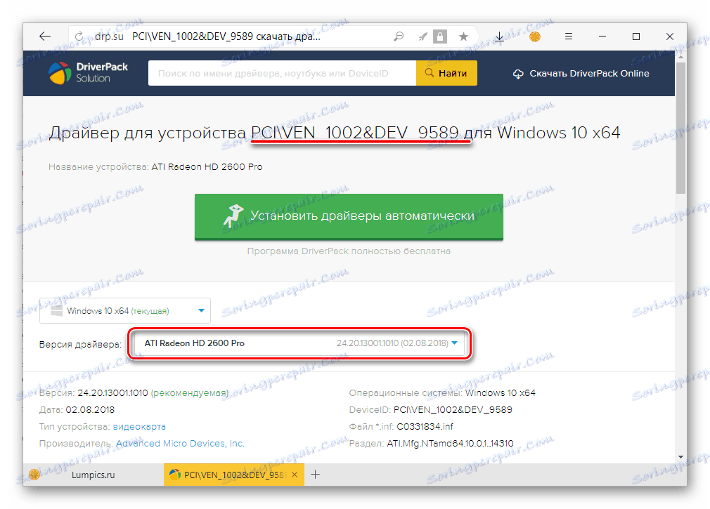Image resolution: width=710 pixels, height=509 pixels.
Task: Open the browser menu with the hamburger icon
Action: click(569, 36)
